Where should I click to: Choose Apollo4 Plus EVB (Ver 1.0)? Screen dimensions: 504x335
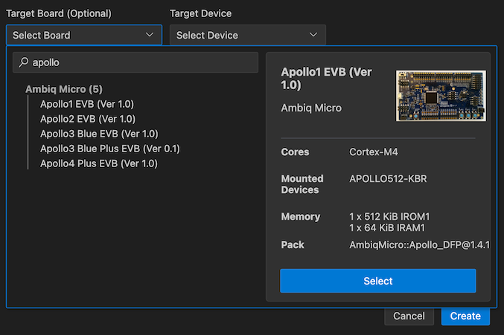[99, 163]
